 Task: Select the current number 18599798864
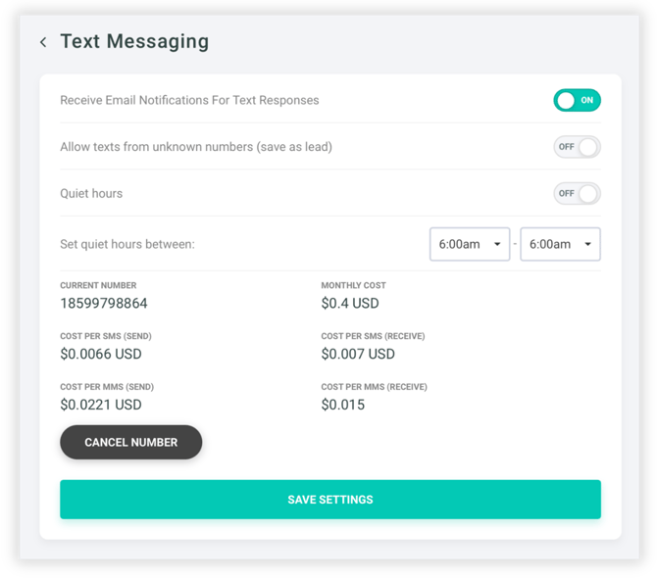104,304
